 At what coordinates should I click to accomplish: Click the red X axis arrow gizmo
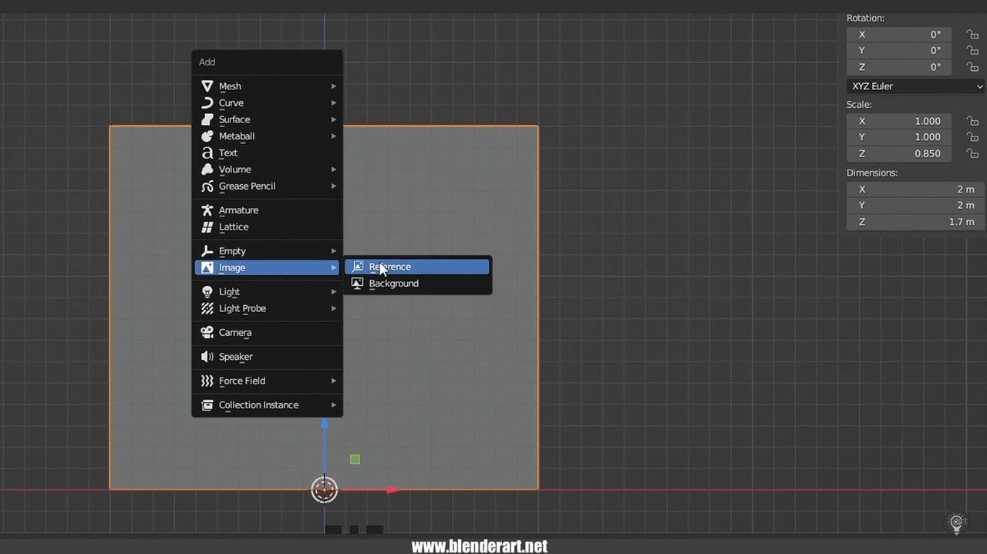392,490
